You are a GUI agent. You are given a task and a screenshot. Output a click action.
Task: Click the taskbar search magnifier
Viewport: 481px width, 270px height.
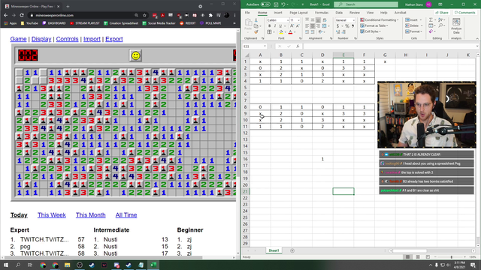point(18,265)
